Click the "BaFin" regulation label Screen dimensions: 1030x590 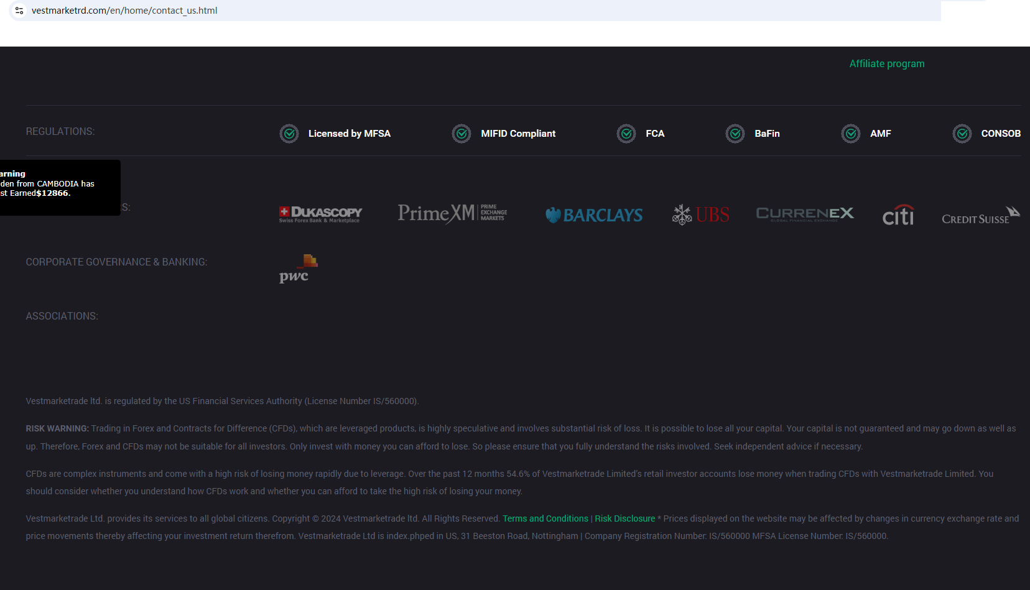pos(767,134)
